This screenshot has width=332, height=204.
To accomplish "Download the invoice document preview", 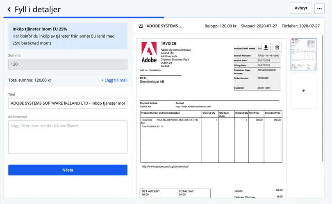I will click(266, 47).
